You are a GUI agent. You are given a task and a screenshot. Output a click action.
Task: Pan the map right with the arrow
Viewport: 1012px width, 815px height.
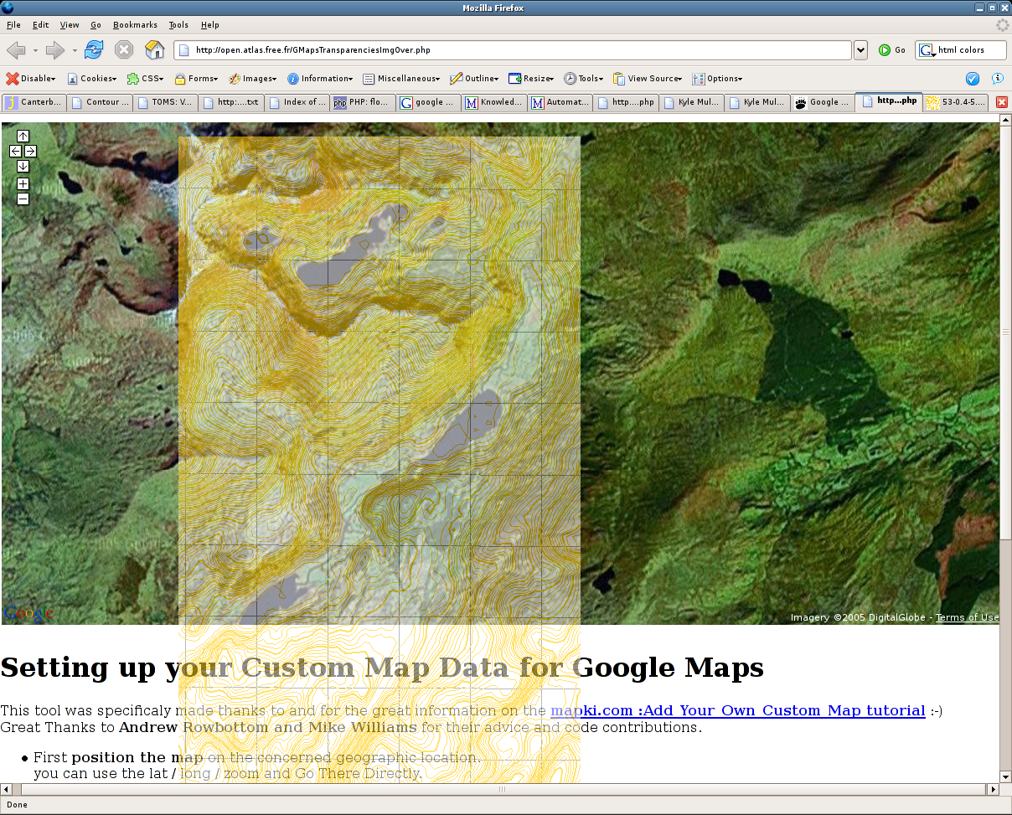(30, 151)
